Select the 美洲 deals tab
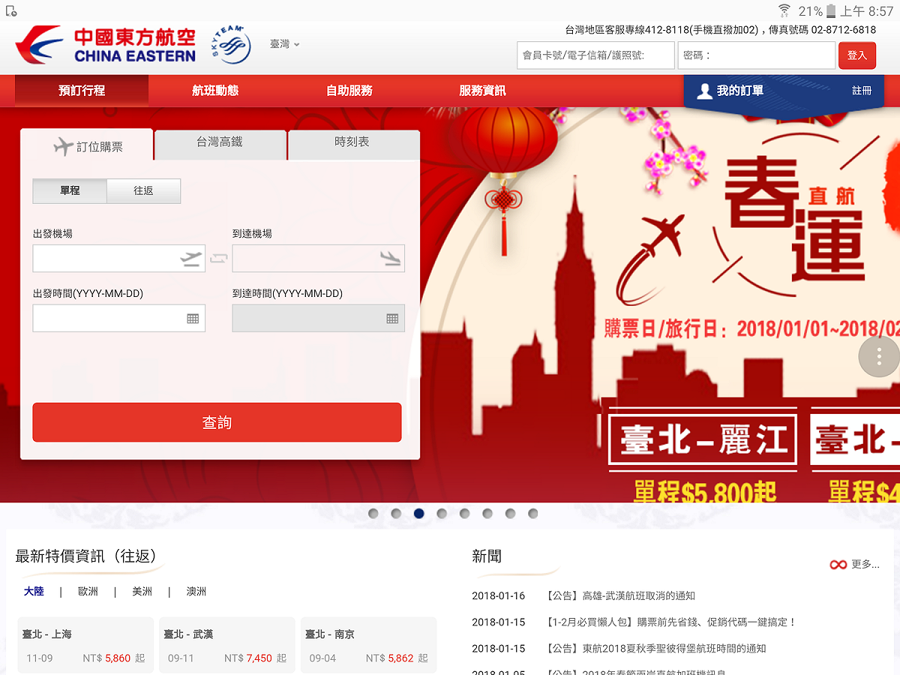 pos(142,591)
